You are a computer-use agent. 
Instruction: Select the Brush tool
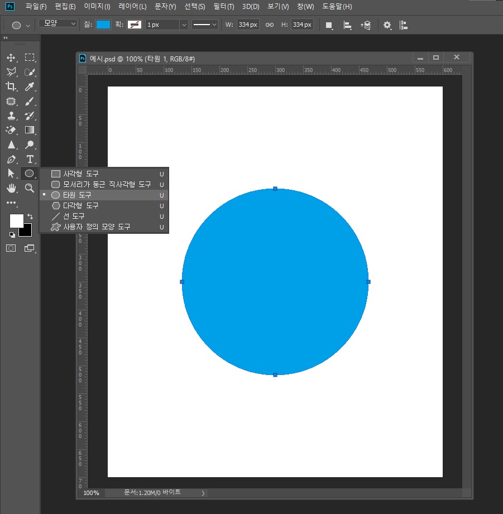(x=30, y=101)
